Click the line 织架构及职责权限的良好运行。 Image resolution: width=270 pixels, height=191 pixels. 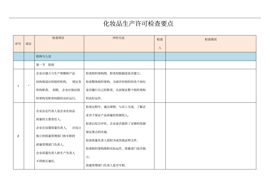57,98
